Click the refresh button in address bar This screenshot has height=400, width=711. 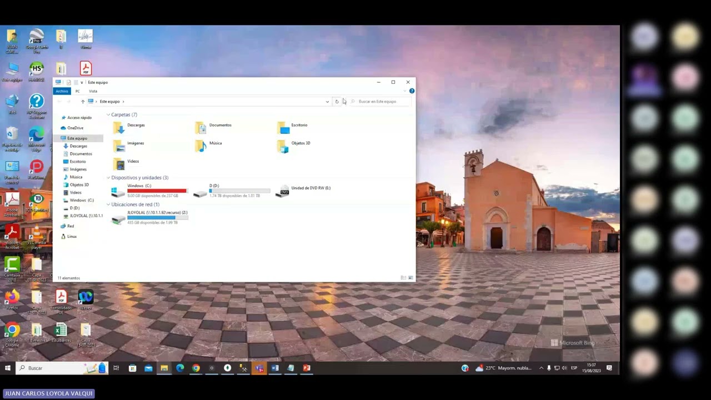337,102
